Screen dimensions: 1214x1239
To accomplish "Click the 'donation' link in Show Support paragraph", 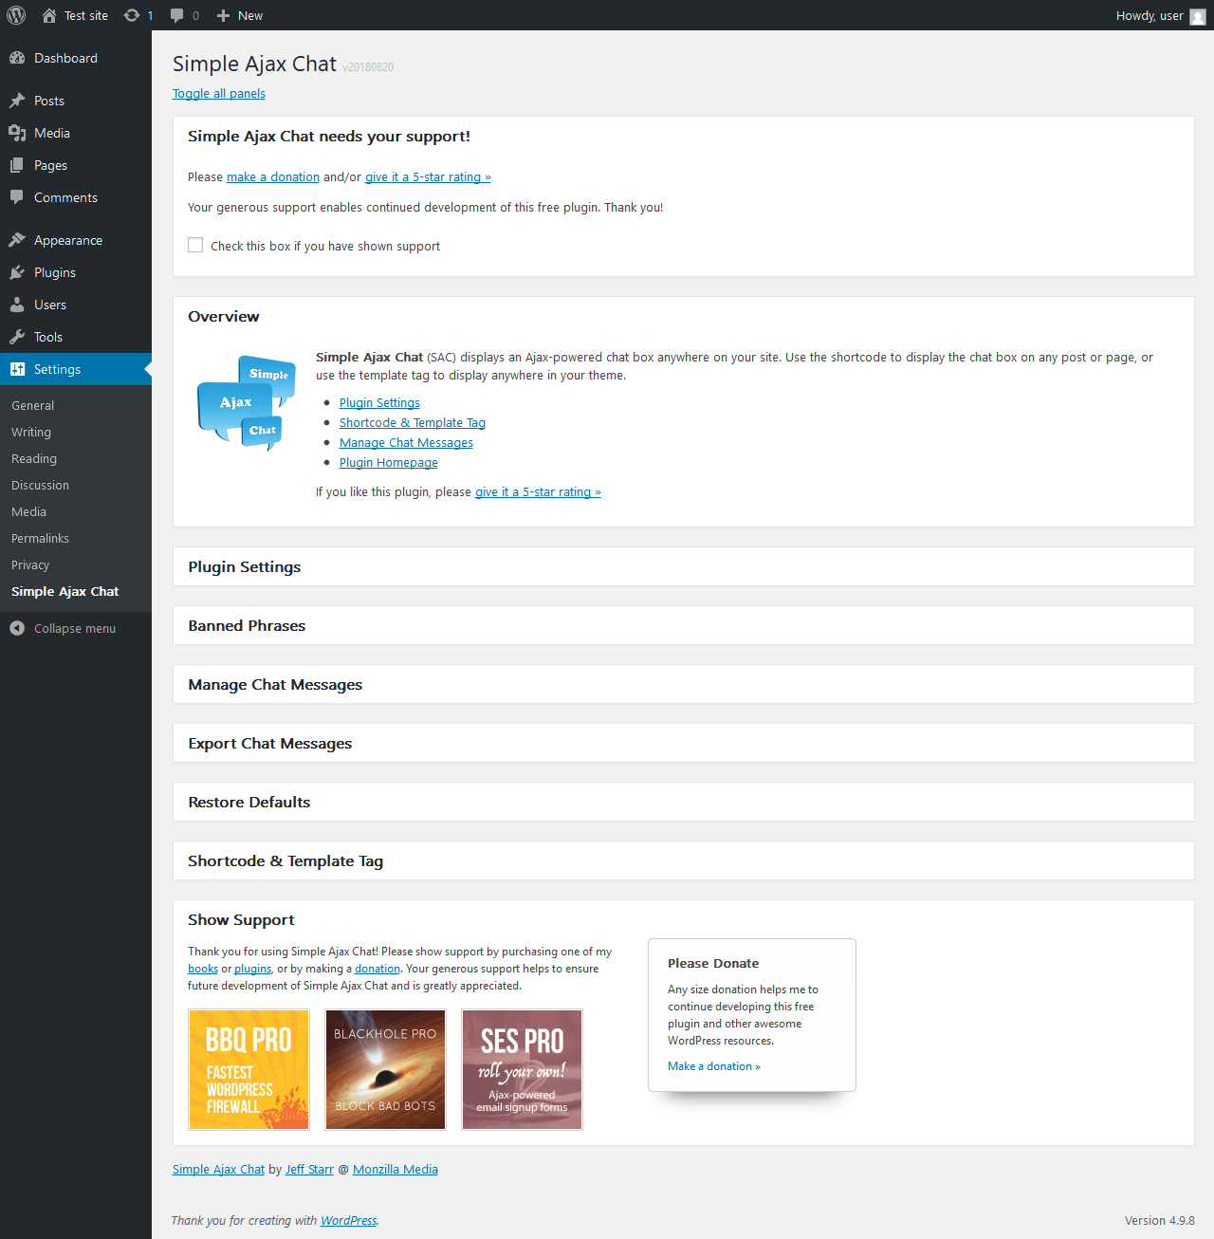I will [x=377, y=969].
